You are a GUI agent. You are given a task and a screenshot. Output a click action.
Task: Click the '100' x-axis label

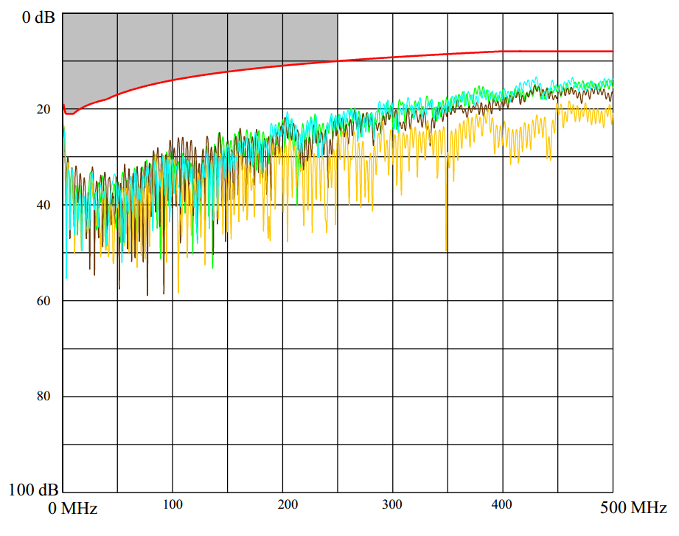pyautogui.click(x=173, y=504)
